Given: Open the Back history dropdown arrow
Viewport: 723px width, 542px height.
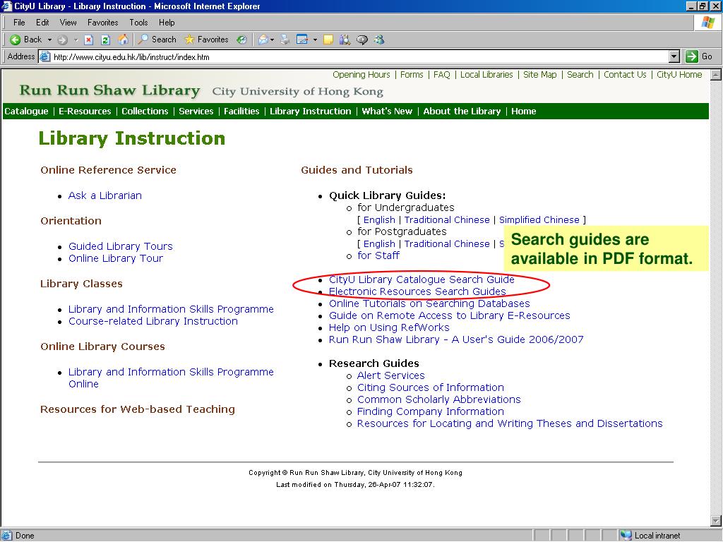Looking at the screenshot, I should click(x=49, y=40).
